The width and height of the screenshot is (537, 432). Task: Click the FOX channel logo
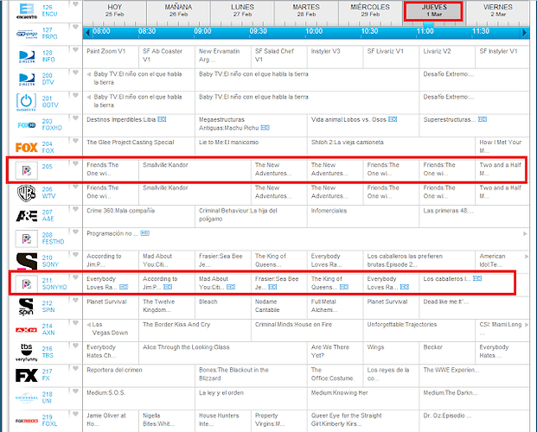(x=26, y=147)
